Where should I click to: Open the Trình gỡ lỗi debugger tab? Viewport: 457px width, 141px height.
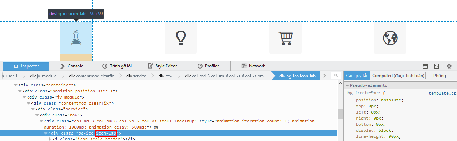(117, 66)
